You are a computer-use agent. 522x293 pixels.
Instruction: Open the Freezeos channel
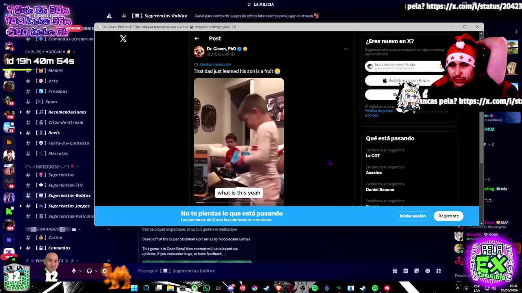tap(58, 91)
